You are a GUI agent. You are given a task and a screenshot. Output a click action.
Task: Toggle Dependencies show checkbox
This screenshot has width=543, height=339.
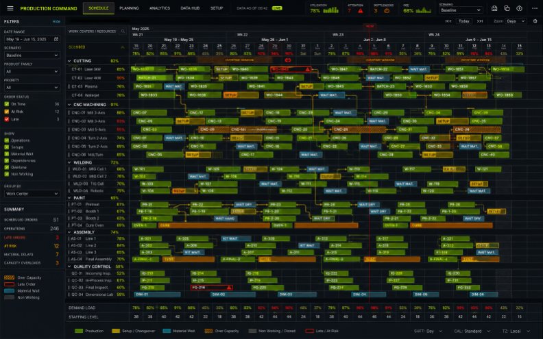6,160
